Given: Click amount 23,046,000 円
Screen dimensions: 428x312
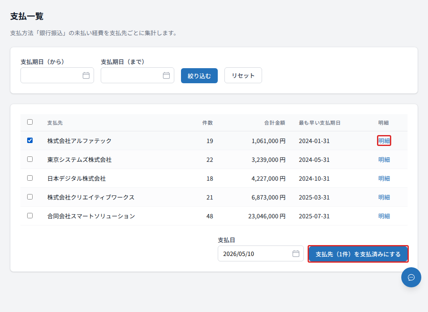Looking at the screenshot, I should pyautogui.click(x=267, y=216).
